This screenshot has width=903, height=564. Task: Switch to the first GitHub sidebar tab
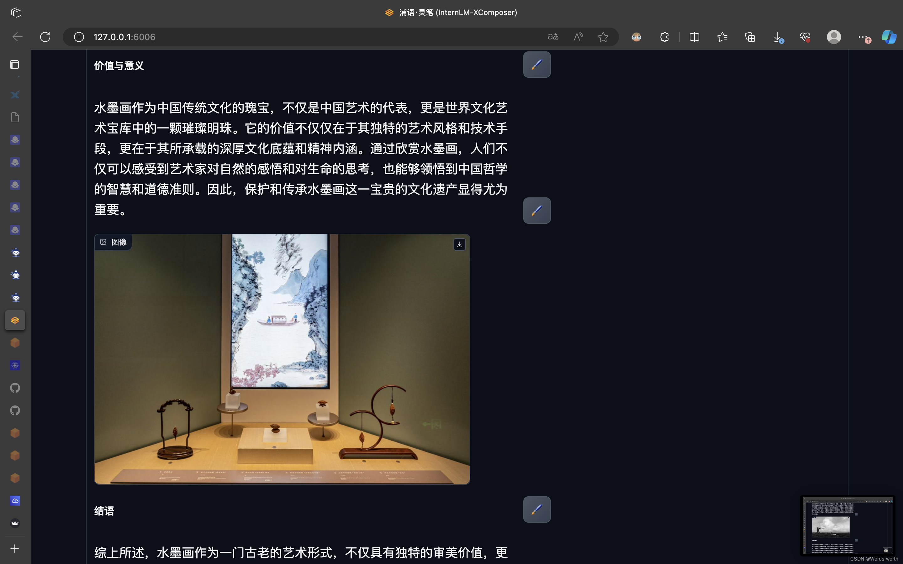(x=15, y=388)
